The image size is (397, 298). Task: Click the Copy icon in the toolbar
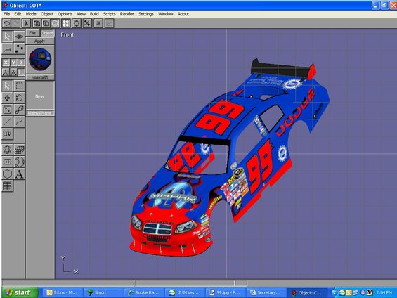(37, 24)
